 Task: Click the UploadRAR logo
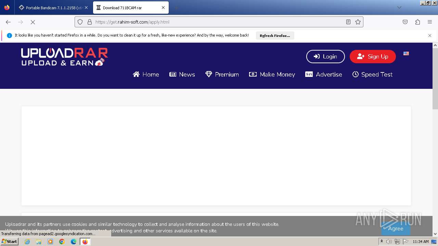tap(64, 57)
